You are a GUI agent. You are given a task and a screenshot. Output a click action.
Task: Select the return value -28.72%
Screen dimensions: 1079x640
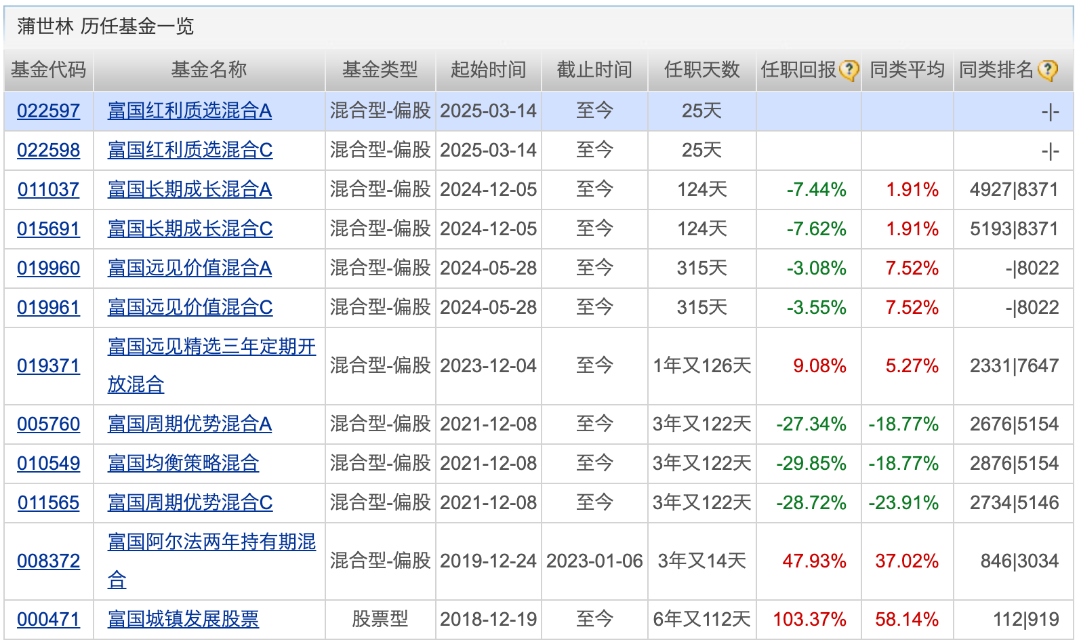pos(811,503)
